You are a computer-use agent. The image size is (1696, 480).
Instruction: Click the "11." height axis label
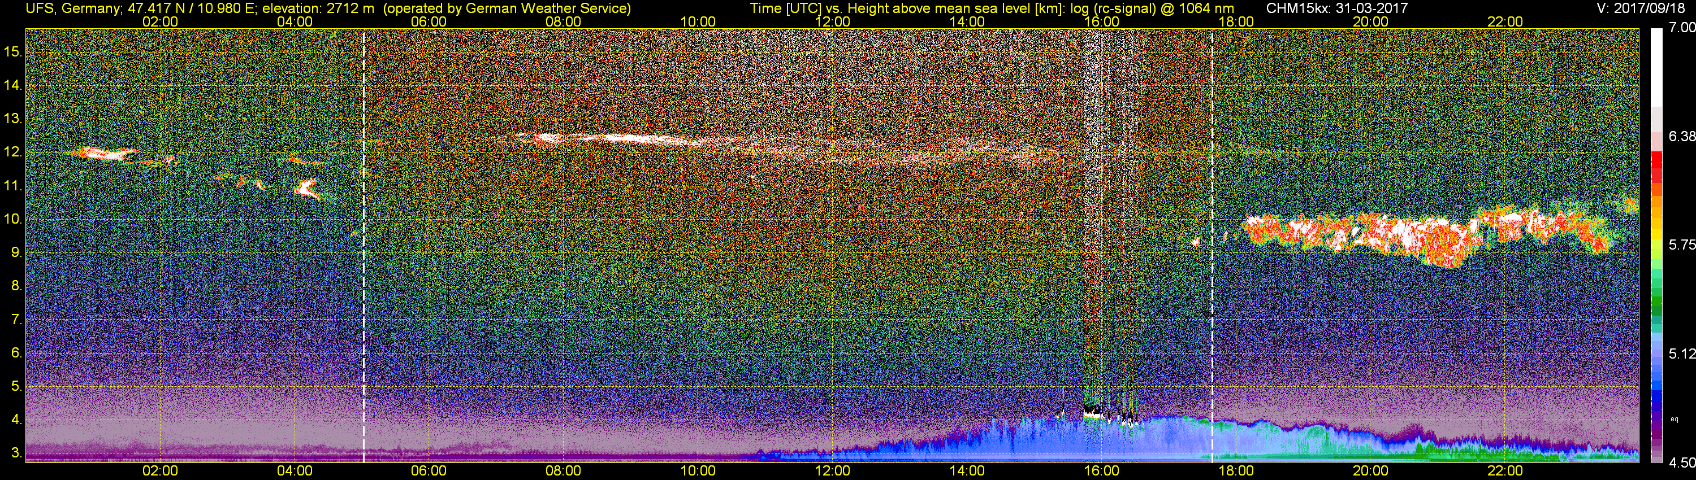coord(12,185)
